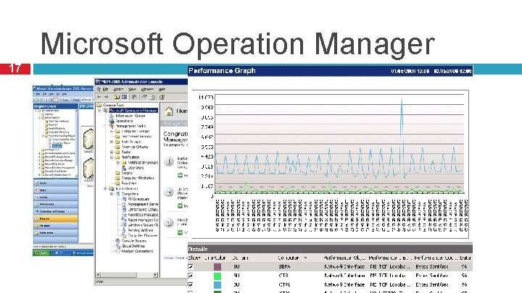Click the blue line color swatch
Image resolution: width=522 pixels, height=293 pixels.
[x=217, y=285]
